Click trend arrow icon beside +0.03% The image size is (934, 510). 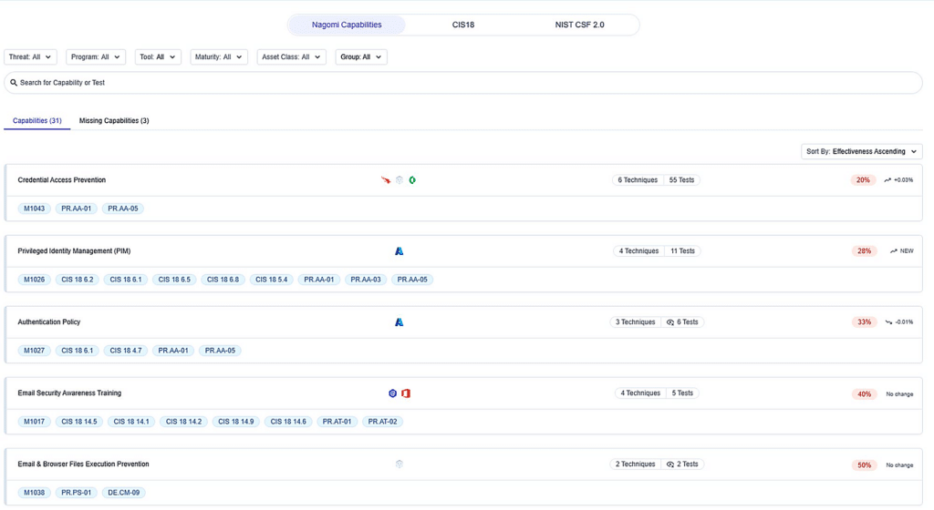[887, 180]
